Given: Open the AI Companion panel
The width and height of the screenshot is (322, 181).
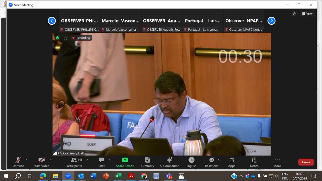Looking at the screenshot, I should point(169,162).
